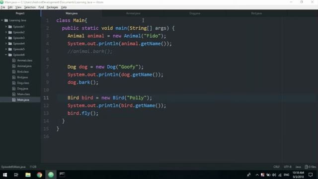
Task: Open the File menu
Action: (3, 7)
